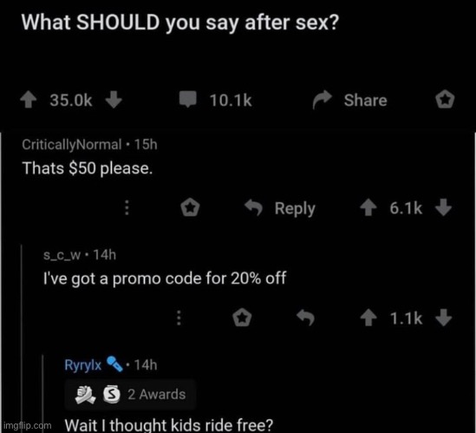Viewport: 476px width, 433px height.
Task: Downvote the 1.1k promo code comment
Action: pyautogui.click(x=444, y=318)
